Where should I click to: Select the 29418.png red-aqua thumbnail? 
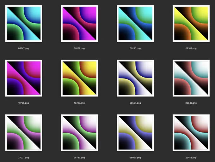click(191, 133)
